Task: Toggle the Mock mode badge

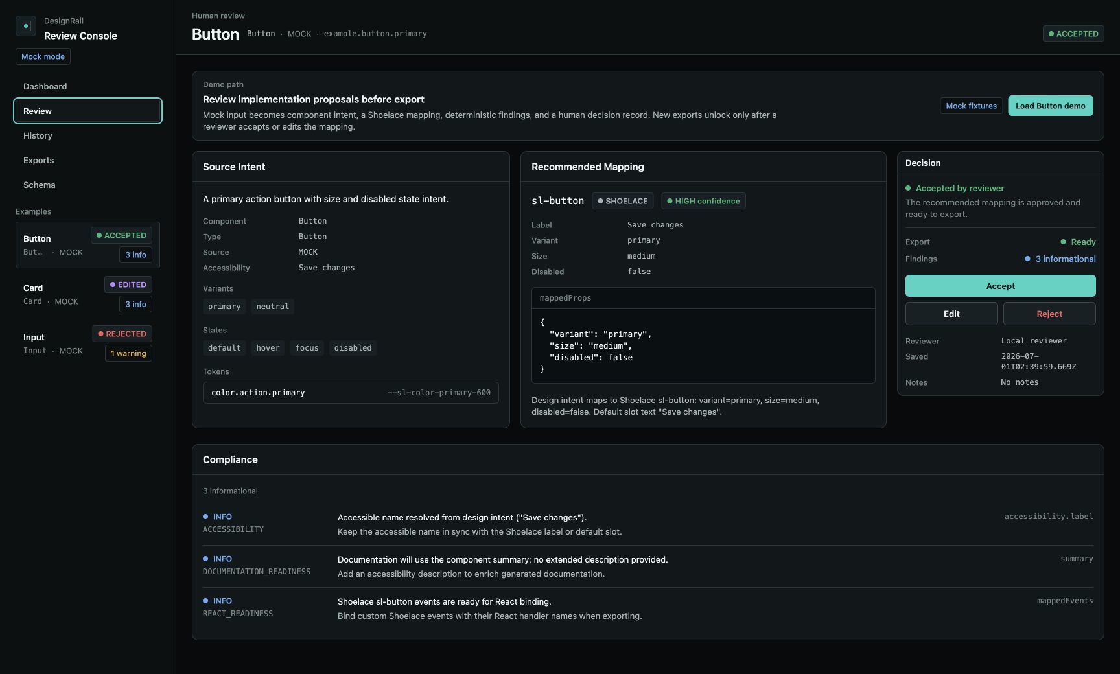Action: (x=43, y=56)
